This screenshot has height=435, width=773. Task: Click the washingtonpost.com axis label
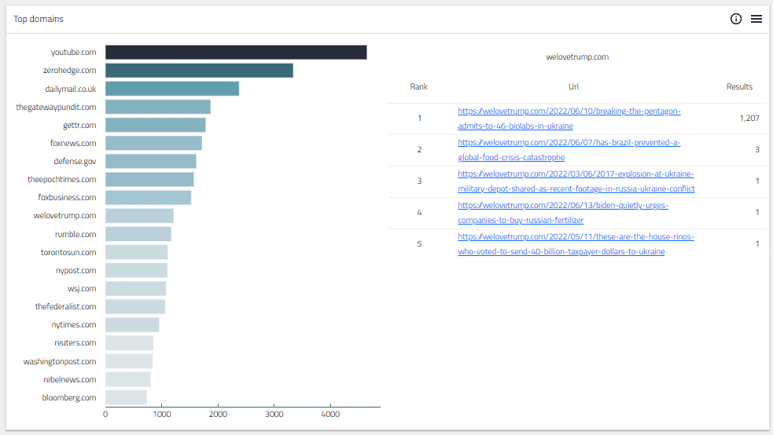(x=60, y=362)
